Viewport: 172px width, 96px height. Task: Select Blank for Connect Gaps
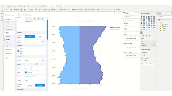pos(40,85)
